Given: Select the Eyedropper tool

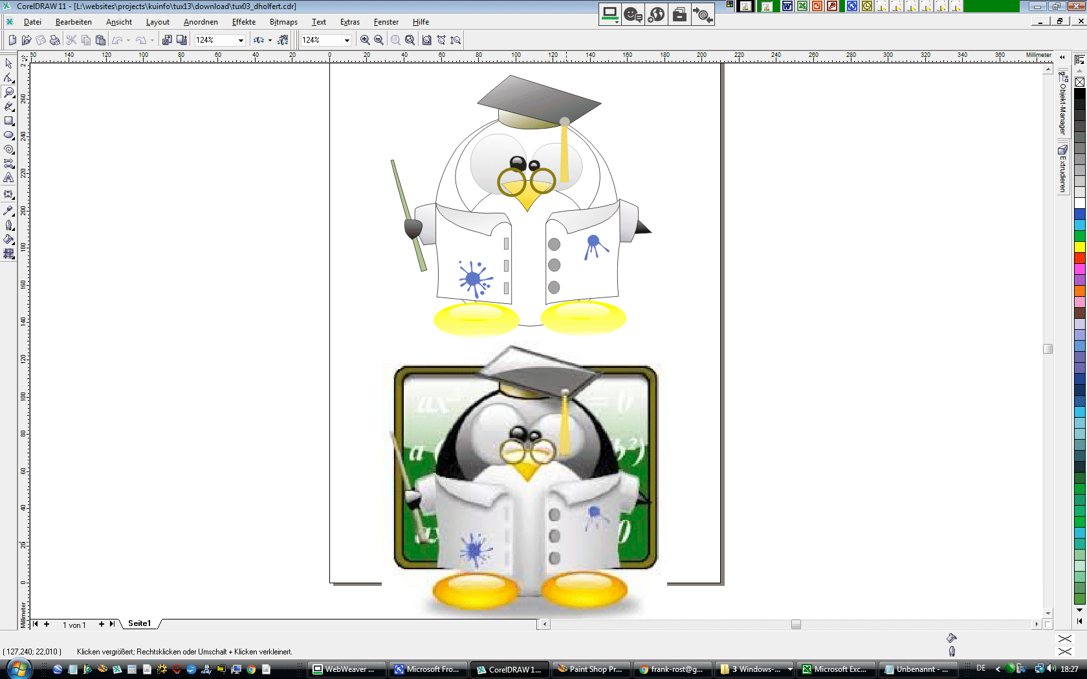Looking at the screenshot, I should coord(8,211).
